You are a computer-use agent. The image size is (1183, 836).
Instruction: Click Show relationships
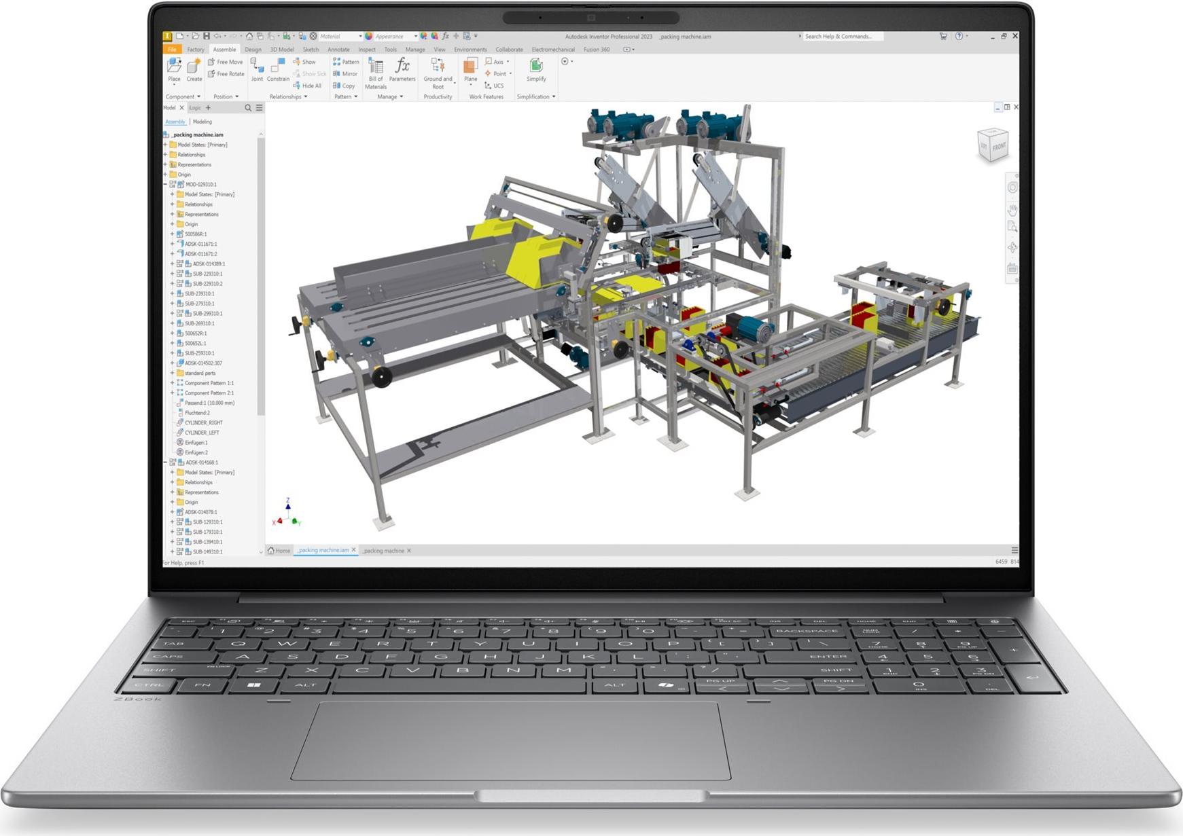tap(304, 62)
